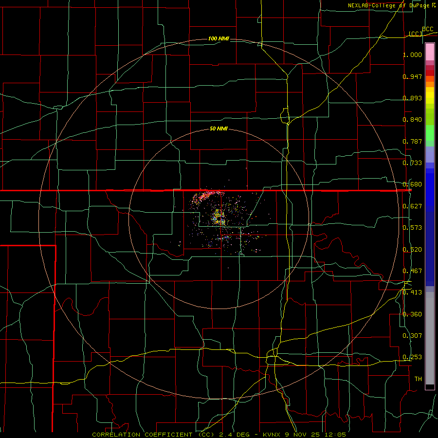Pick the lavender swatch in the color bar
Screen dimensions: 438x438
click(430, 154)
